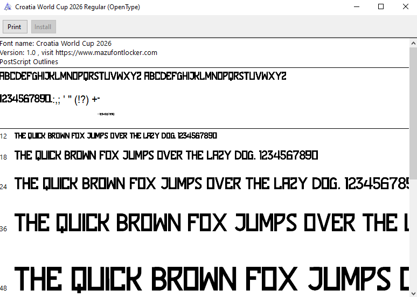Click the uppercase alphabet sample line
Viewport: 417px width, 297px height.
coord(143,76)
